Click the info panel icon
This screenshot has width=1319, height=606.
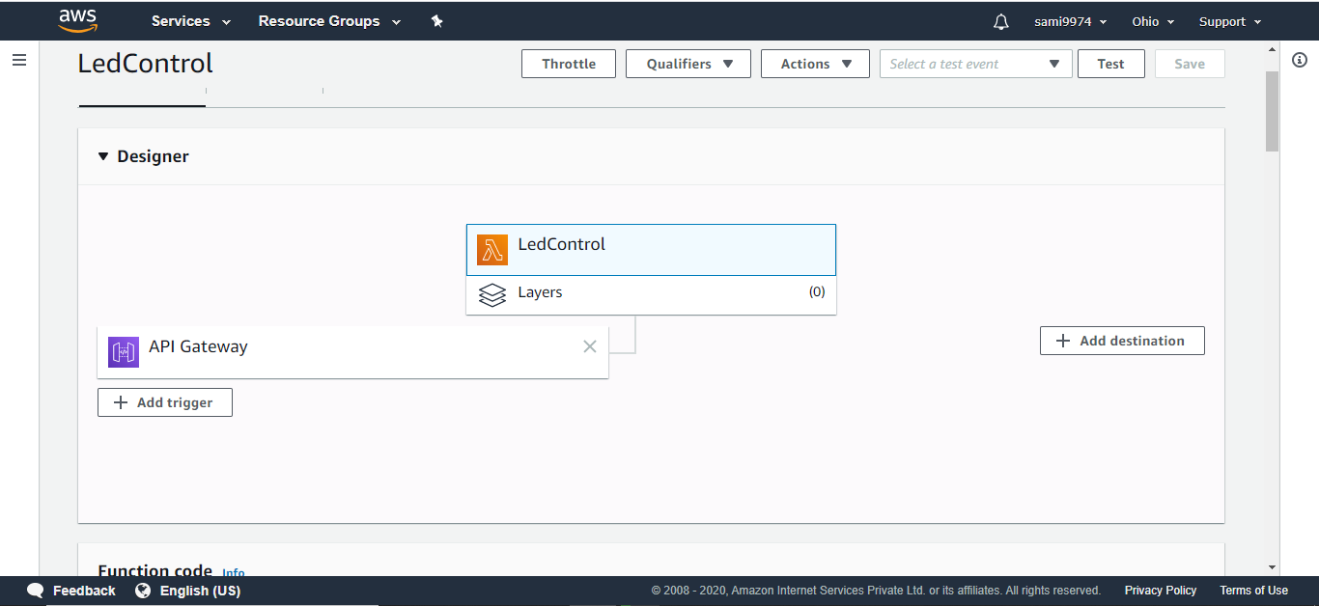coord(1299,60)
